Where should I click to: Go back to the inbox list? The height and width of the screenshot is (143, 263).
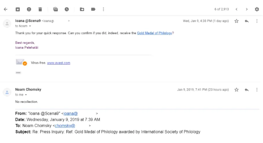tap(6, 9)
